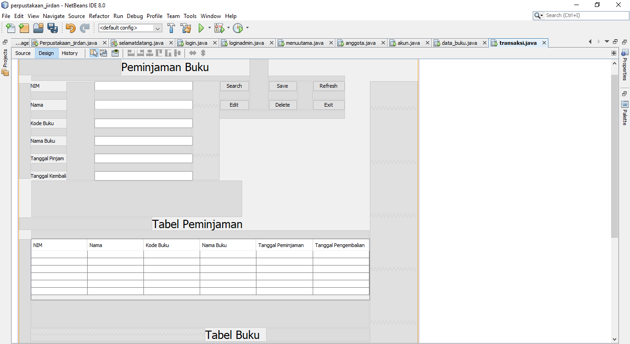630x344 pixels.
Task: Open the dropdown arrow next to Run Project
Action: coord(209,28)
